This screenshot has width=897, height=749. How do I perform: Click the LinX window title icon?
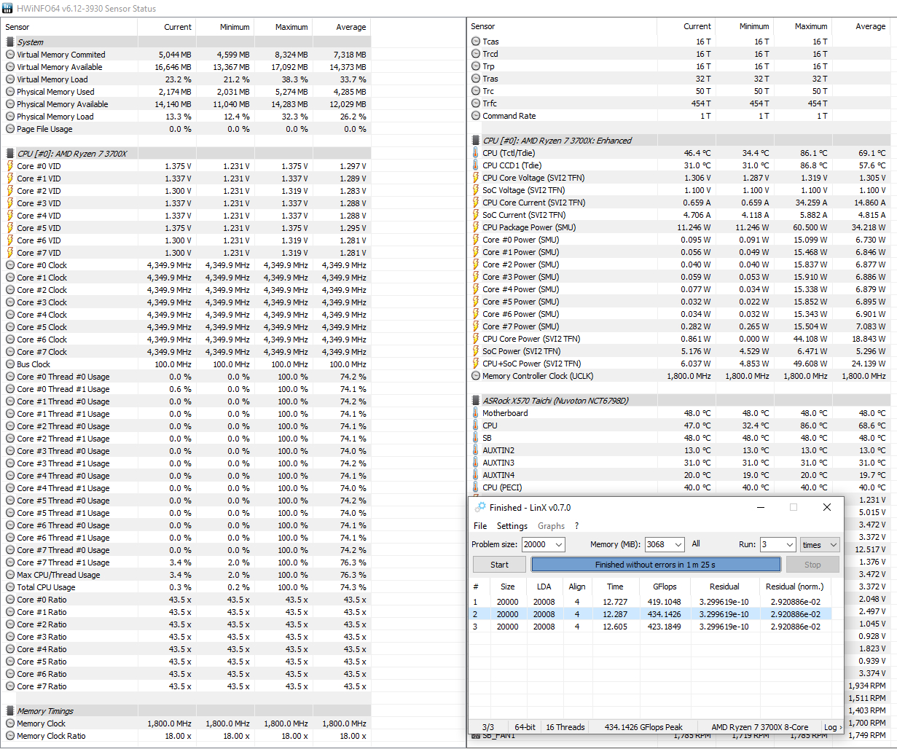tap(479, 507)
